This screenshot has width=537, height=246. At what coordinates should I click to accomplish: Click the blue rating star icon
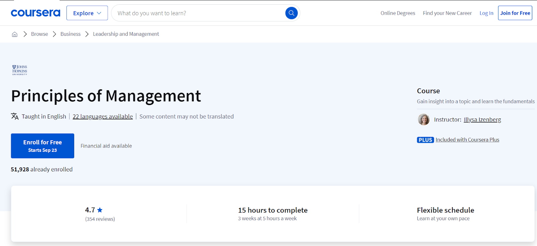click(100, 210)
